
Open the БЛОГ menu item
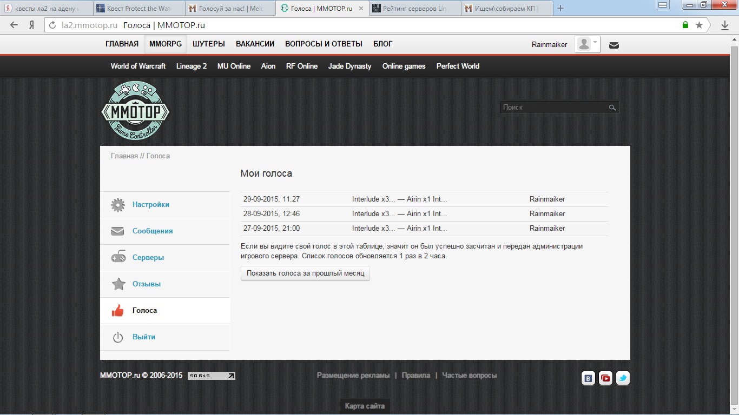point(383,44)
